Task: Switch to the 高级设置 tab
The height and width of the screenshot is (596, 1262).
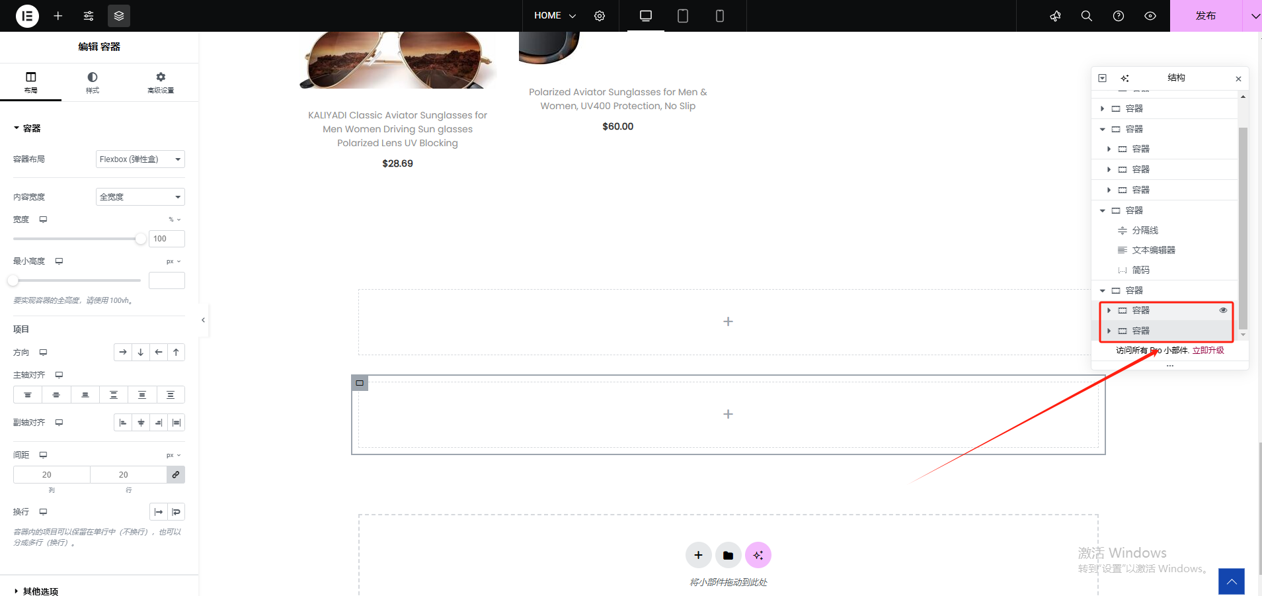Action: click(161, 83)
